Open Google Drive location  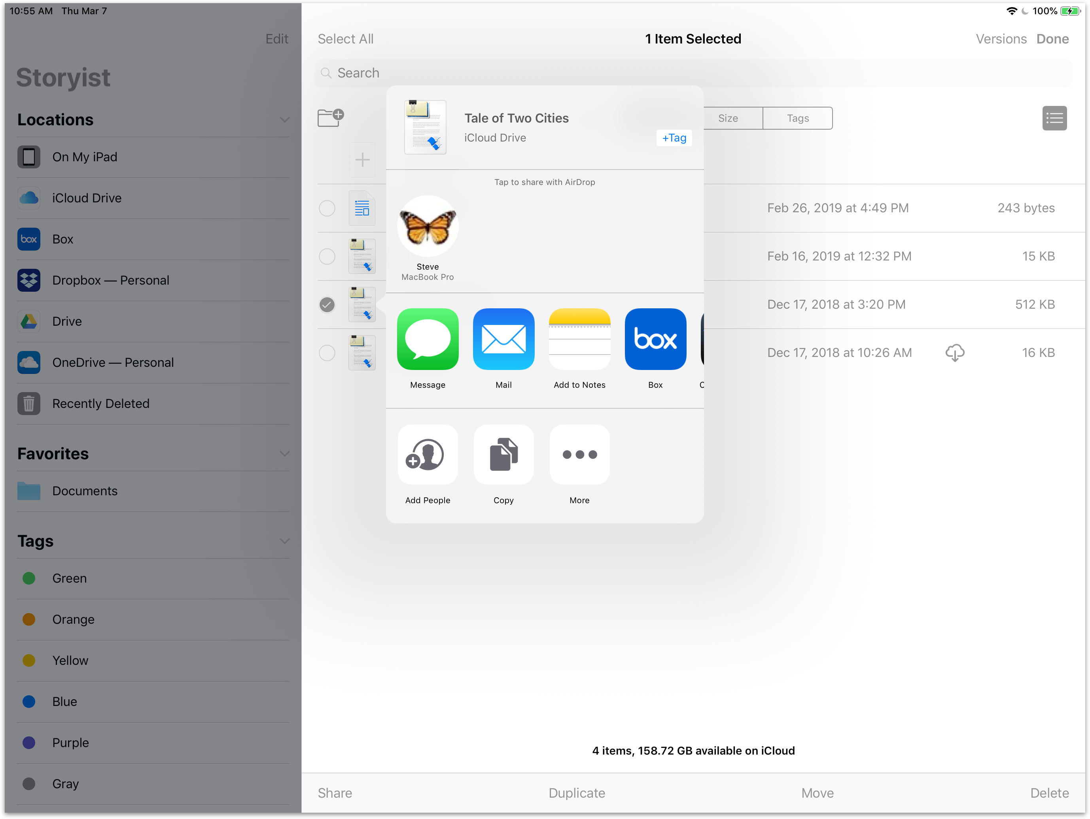pyautogui.click(x=153, y=322)
